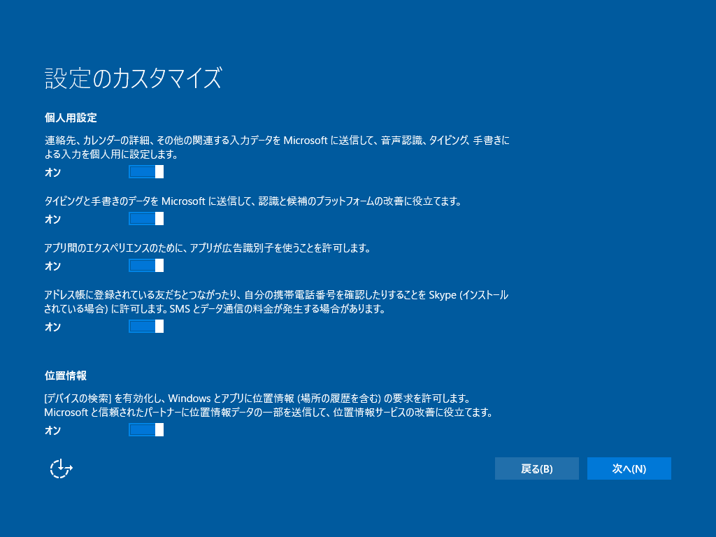Click the contacts and calendar details description
This screenshot has width=716, height=537.
point(277,147)
